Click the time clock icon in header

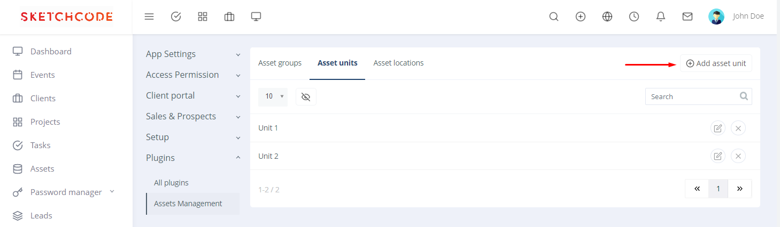click(634, 17)
